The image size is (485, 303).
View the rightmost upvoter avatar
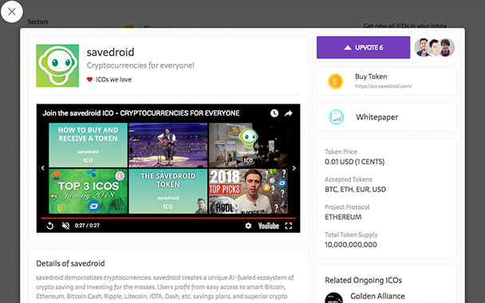click(x=446, y=47)
